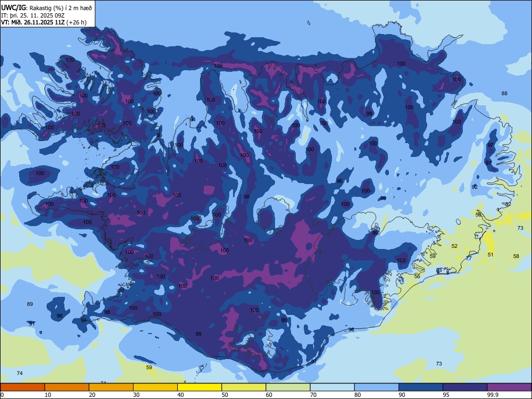The image size is (532, 399).
Task: Pick the 80–90 light blue legend swatch
Action: (x=377, y=387)
